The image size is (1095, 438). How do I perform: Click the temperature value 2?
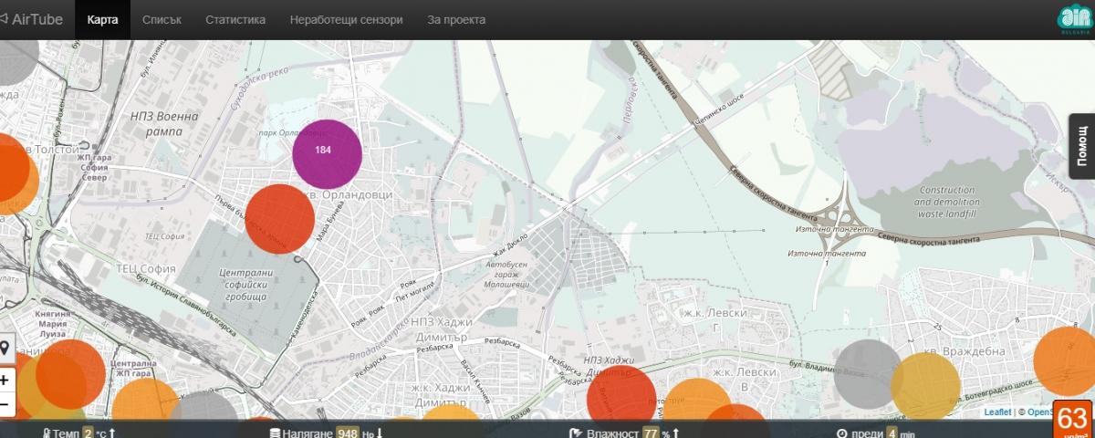89,432
